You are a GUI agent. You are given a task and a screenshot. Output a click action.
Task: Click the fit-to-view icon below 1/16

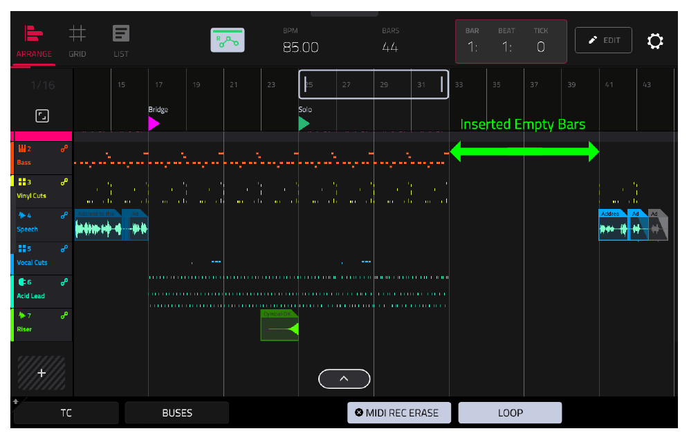pyautogui.click(x=42, y=116)
